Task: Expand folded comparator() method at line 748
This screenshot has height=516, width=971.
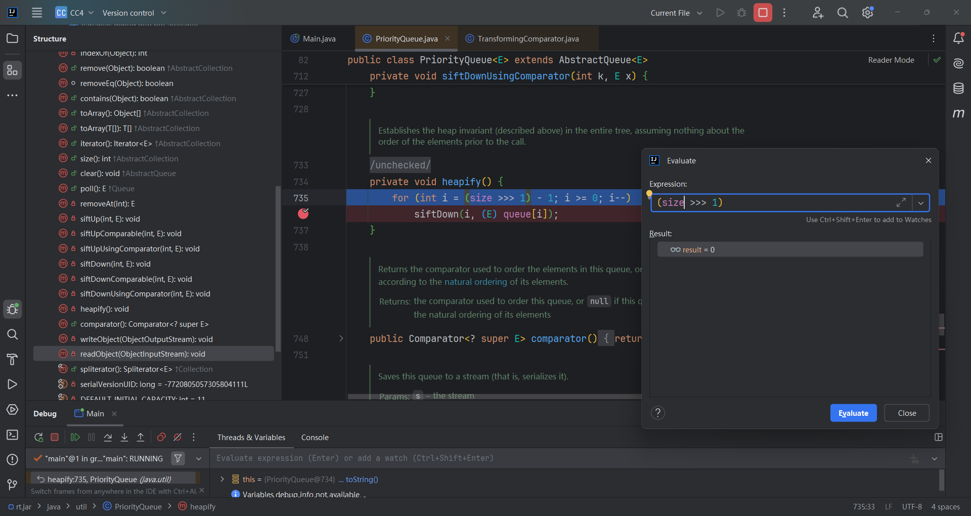Action: 341,338
